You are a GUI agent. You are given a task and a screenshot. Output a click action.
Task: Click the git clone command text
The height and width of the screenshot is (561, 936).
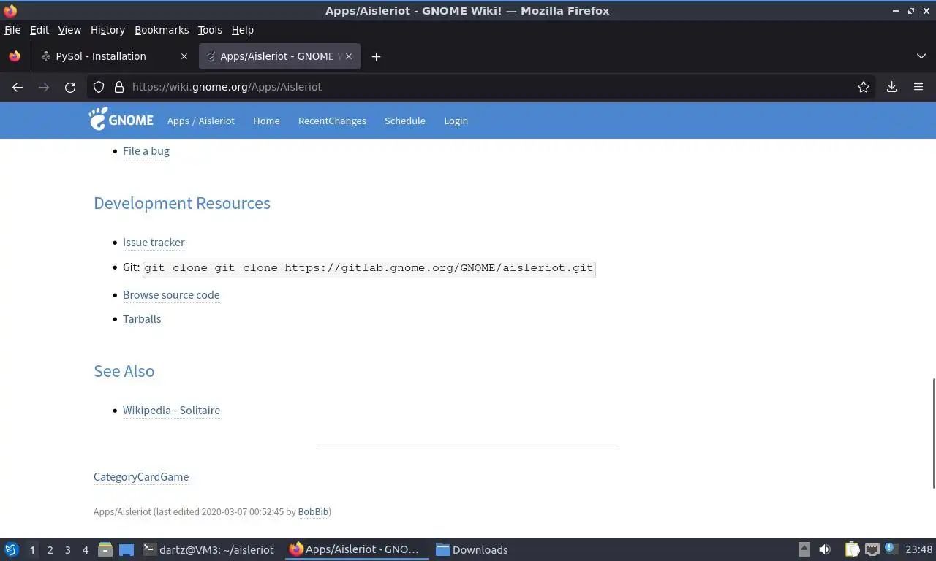point(369,268)
